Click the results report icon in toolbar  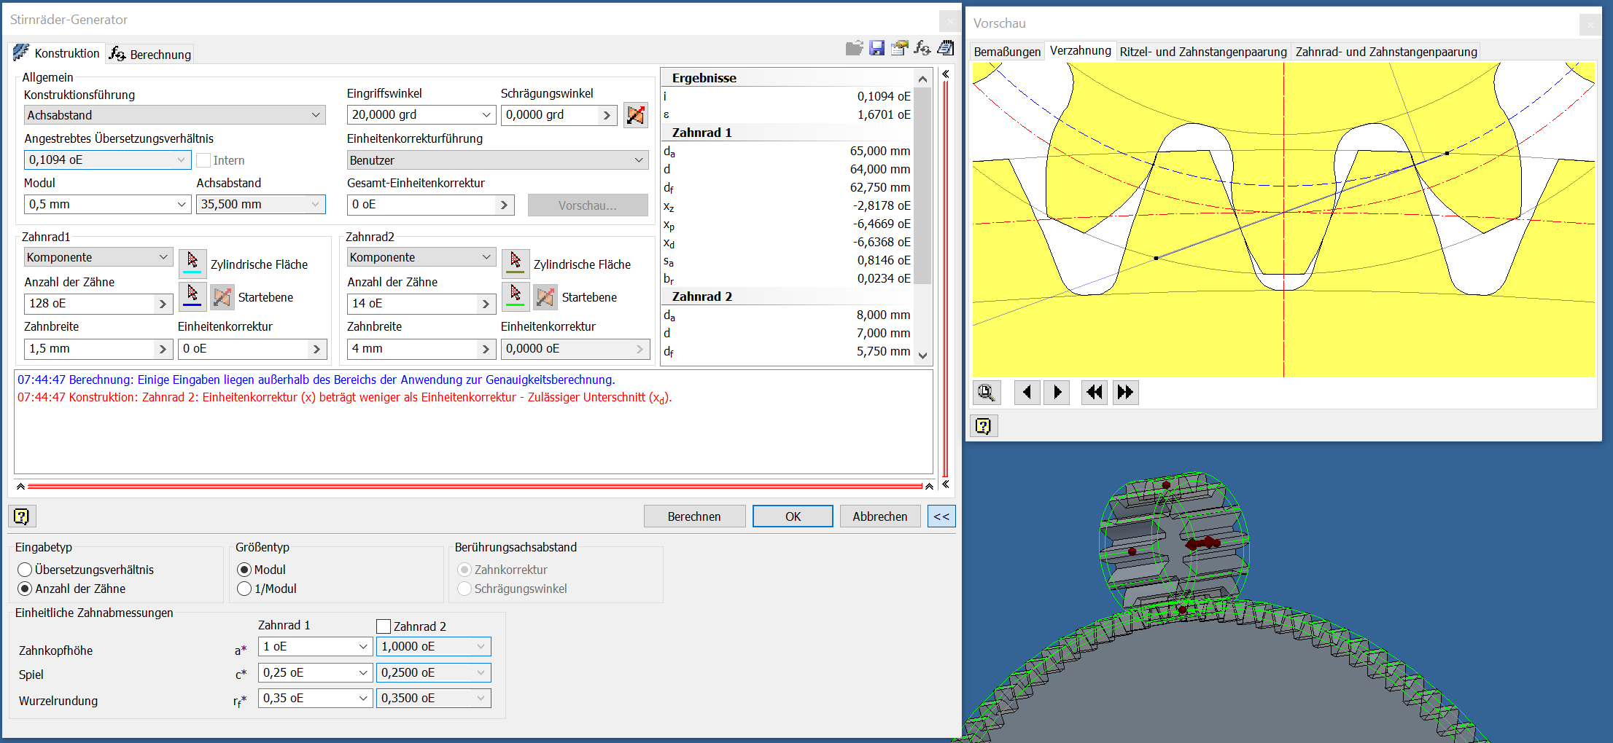point(946,48)
